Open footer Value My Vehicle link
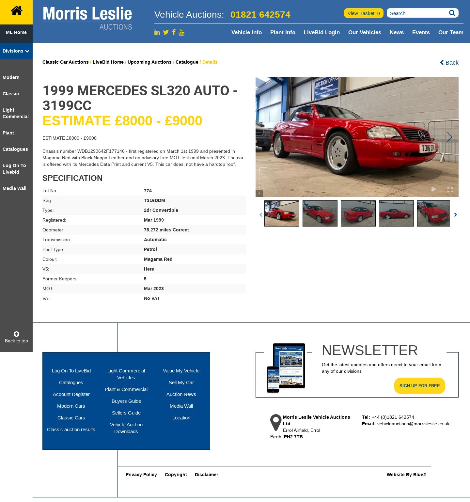This screenshot has width=470, height=502. point(181,371)
